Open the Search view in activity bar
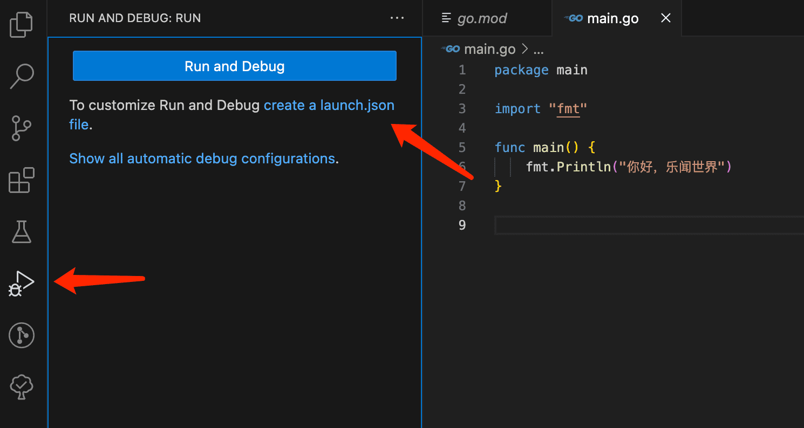Screen dimensions: 804x428 pyautogui.click(x=22, y=76)
